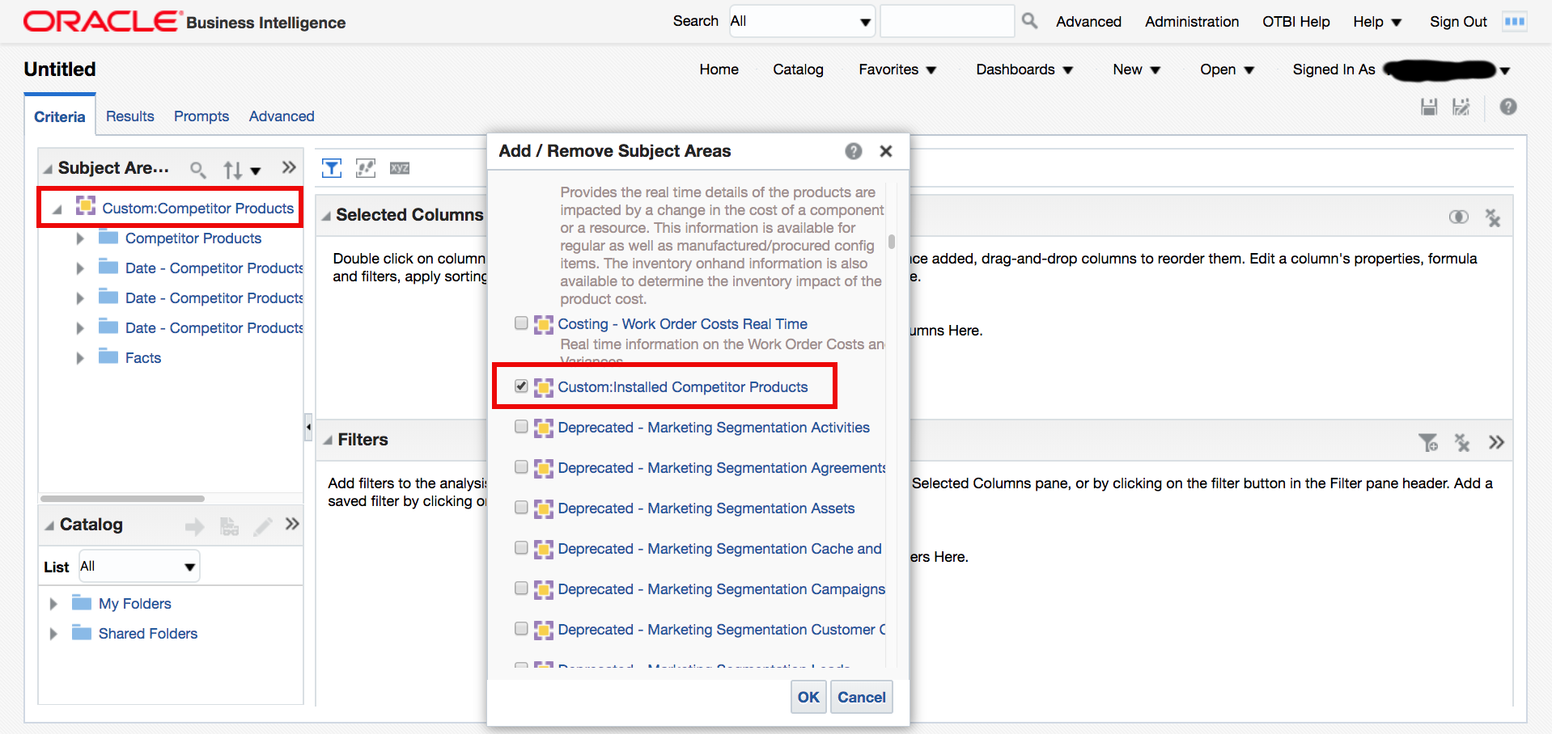Click the dialog's vertical scrollbar thumb
Screen dimensions: 1552x734
891,242
